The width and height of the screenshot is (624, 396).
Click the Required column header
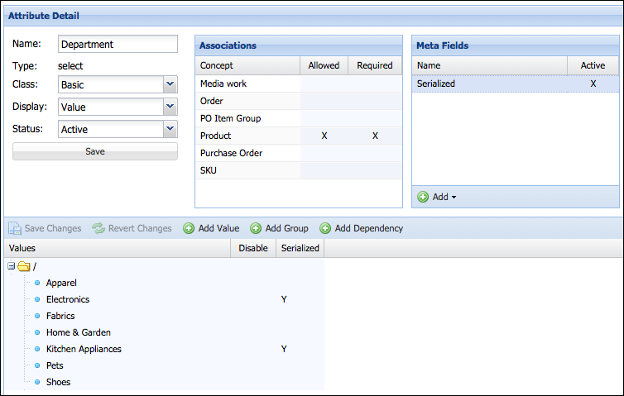(375, 65)
